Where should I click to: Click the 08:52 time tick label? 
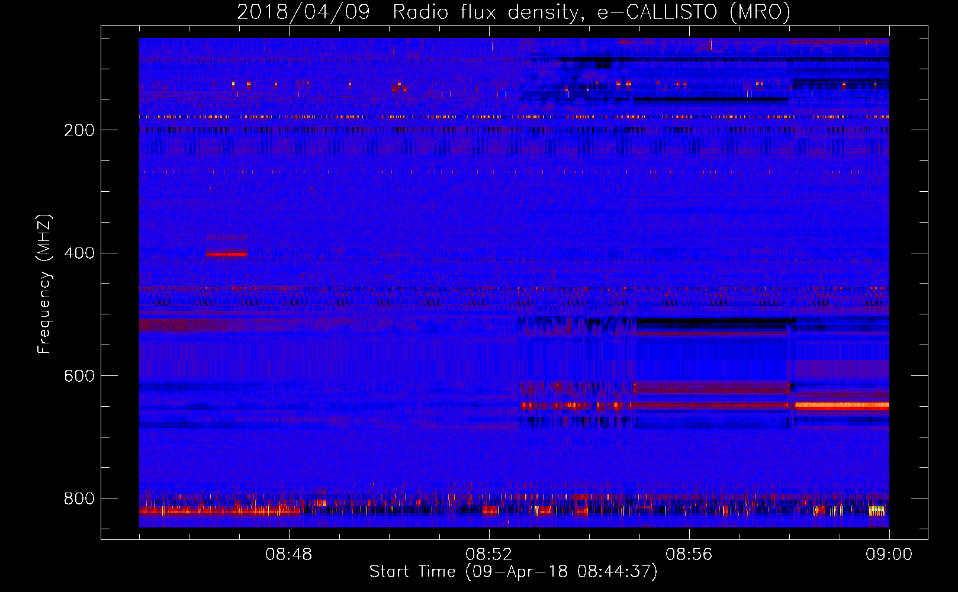click(489, 555)
